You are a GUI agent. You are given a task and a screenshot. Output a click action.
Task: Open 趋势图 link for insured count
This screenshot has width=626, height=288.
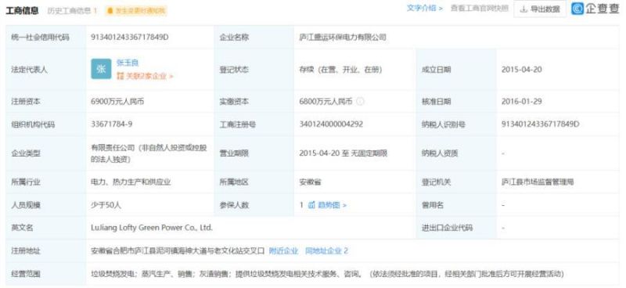click(327, 205)
